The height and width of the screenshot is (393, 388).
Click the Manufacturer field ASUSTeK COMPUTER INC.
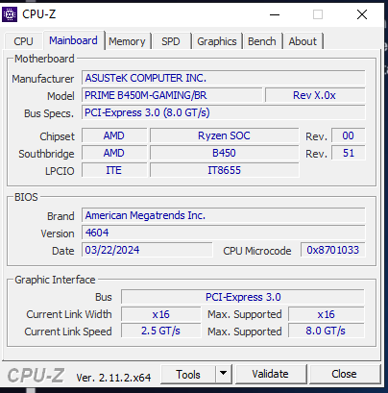pyautogui.click(x=224, y=78)
